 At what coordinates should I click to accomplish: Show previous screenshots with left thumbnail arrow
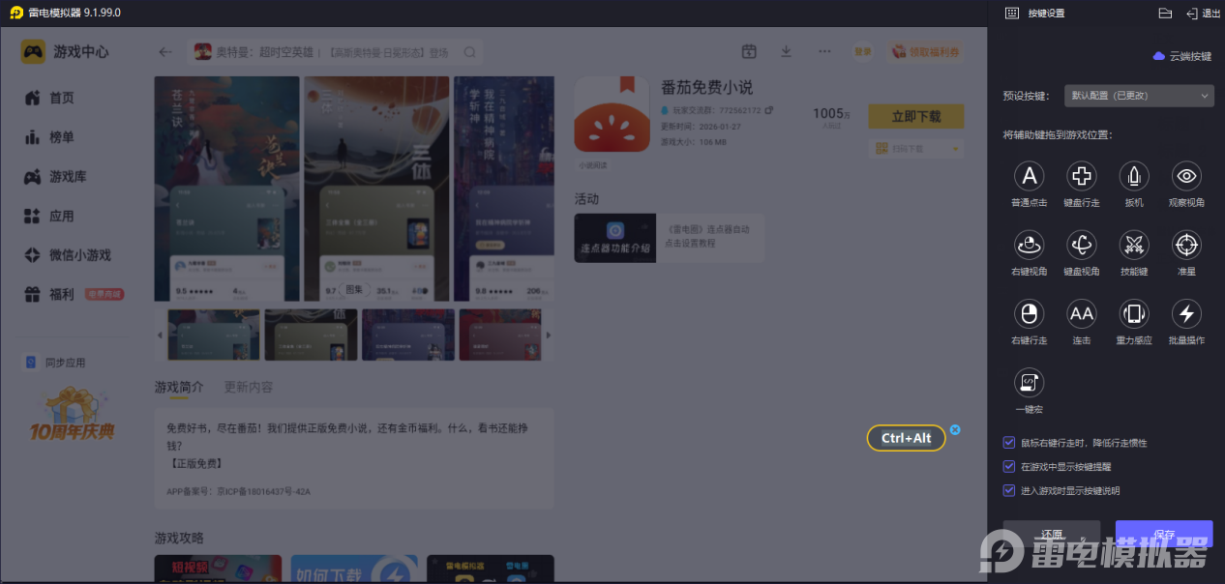[x=160, y=336]
